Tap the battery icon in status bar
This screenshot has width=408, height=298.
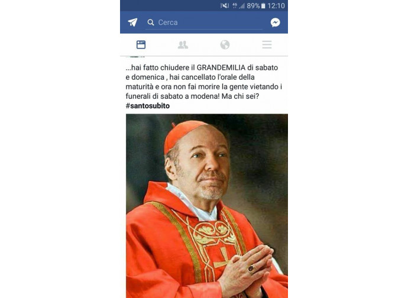pyautogui.click(x=263, y=6)
